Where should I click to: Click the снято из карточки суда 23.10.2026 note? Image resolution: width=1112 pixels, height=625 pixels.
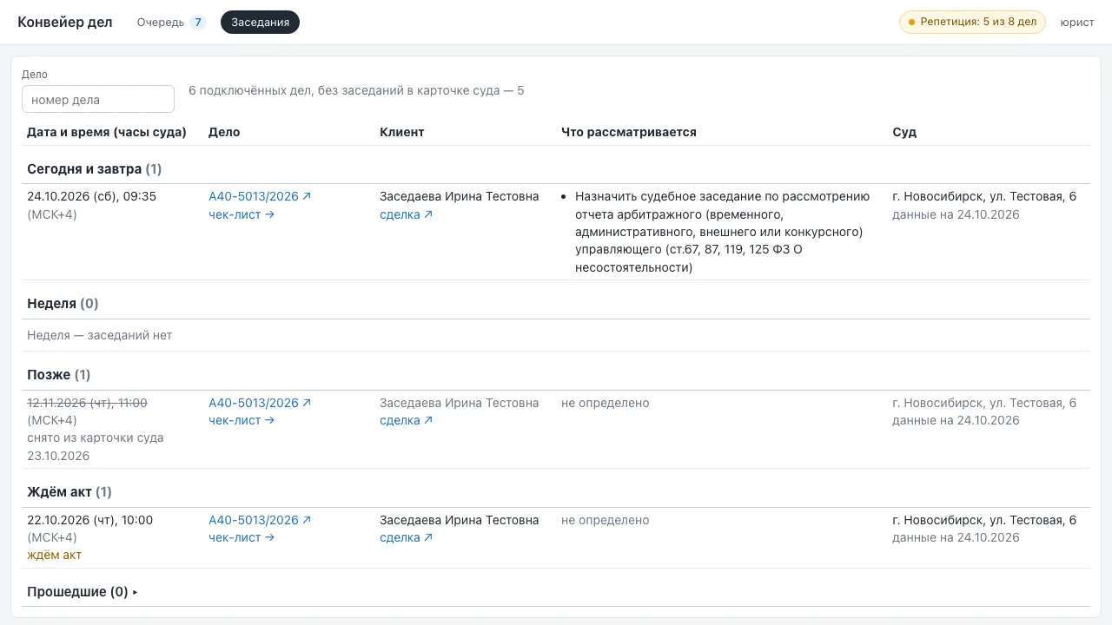[96, 447]
